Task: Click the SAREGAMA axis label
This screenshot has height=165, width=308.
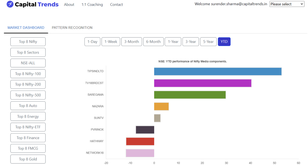Action: click(95, 95)
